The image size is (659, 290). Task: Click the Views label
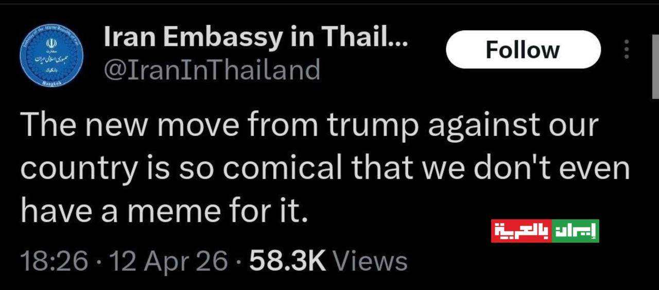(x=371, y=262)
